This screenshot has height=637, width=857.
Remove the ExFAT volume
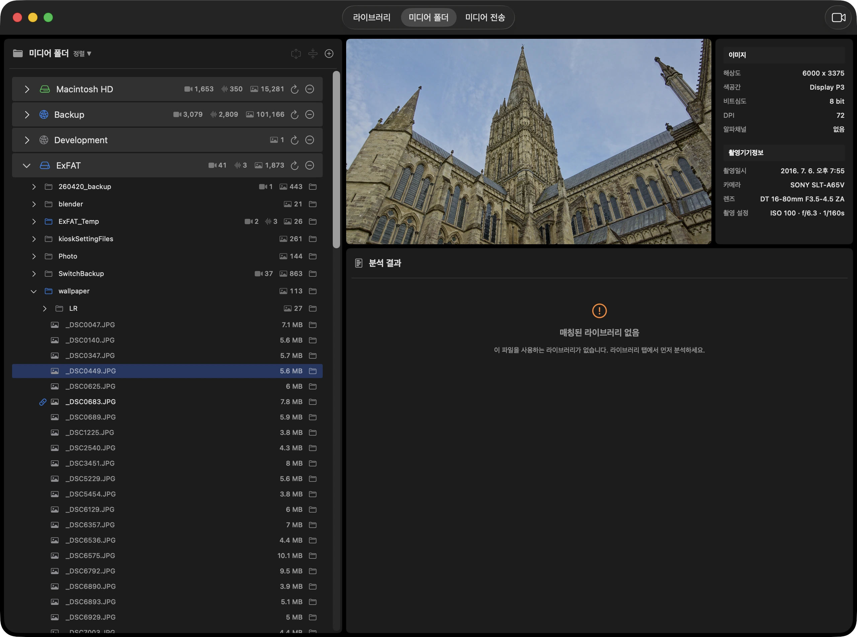[309, 165]
